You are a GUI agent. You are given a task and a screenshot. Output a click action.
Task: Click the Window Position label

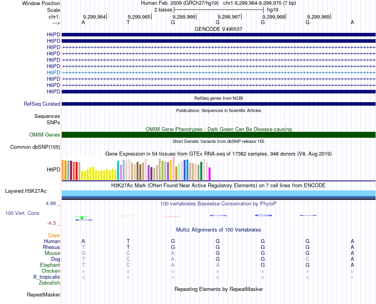coord(41,3)
